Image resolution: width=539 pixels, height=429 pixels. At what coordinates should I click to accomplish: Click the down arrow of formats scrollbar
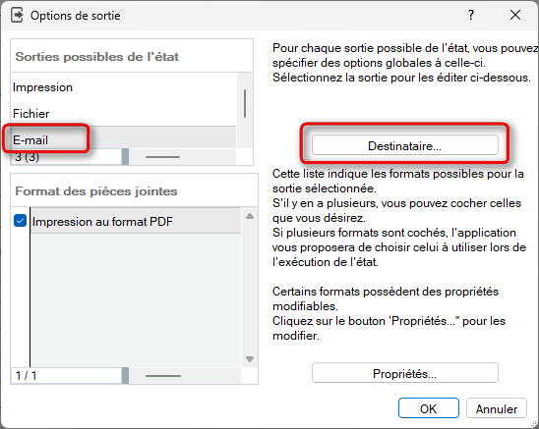click(250, 359)
